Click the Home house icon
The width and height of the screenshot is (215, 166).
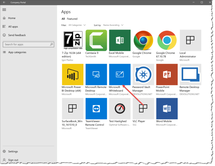click(x=4, y=18)
